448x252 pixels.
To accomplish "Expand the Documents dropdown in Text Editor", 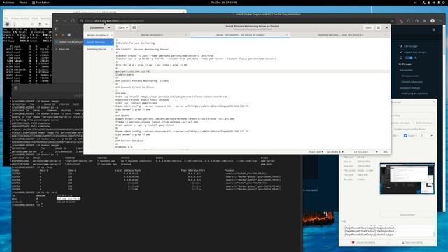I will pyautogui.click(x=109, y=28).
